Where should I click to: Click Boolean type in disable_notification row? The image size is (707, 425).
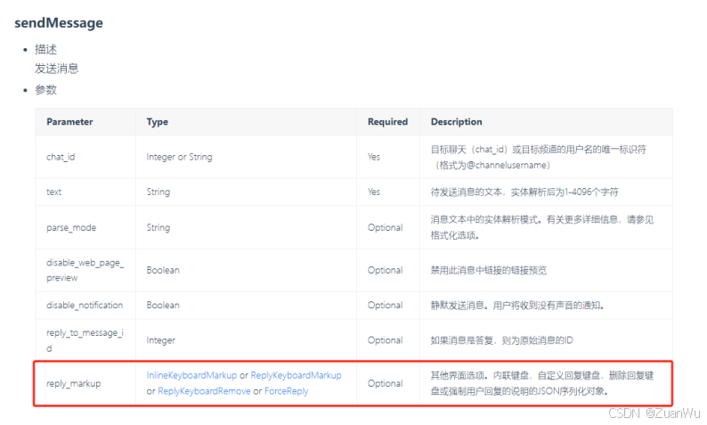click(163, 306)
